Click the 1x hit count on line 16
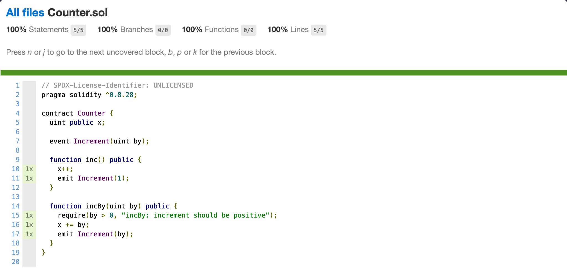 coord(29,225)
